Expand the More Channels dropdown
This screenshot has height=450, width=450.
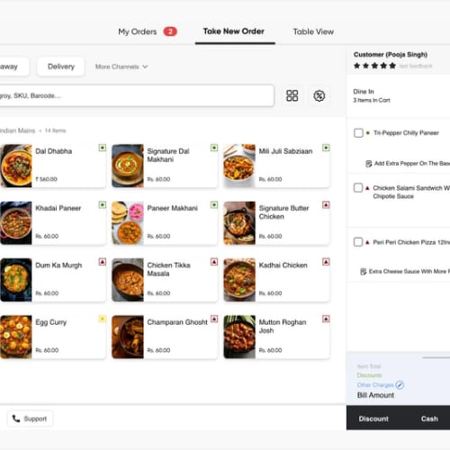(121, 67)
